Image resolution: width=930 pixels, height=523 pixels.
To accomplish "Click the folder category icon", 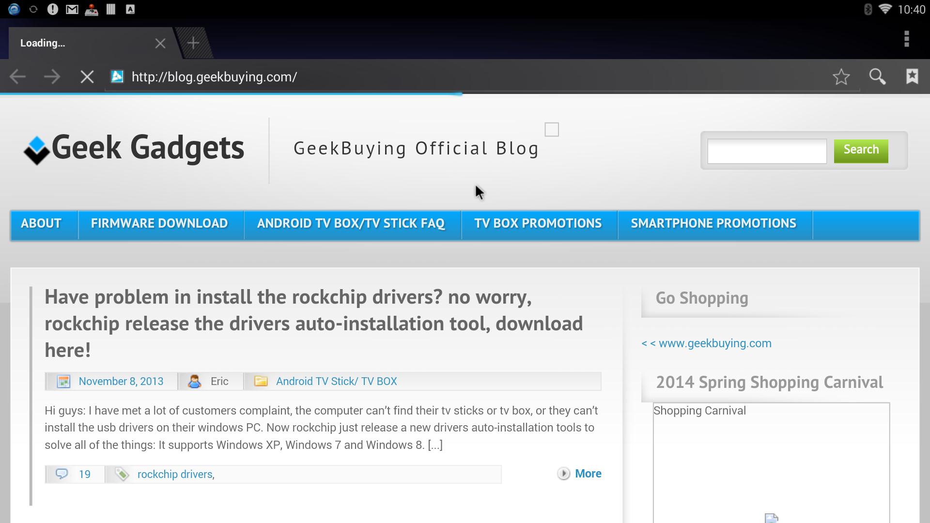I will (x=261, y=381).
